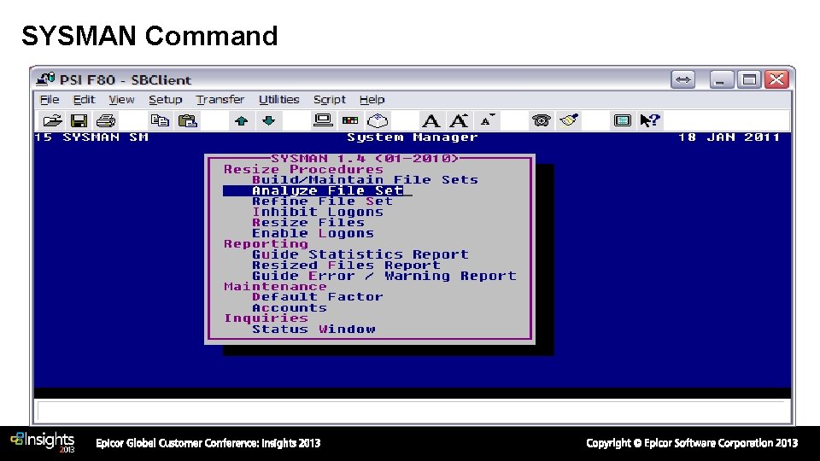
Task: Open the View menu
Action: pyautogui.click(x=121, y=99)
